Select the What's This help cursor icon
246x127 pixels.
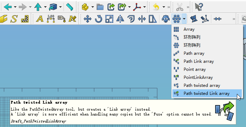pos(199,7)
